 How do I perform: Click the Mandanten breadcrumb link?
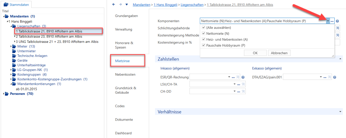[141, 4]
